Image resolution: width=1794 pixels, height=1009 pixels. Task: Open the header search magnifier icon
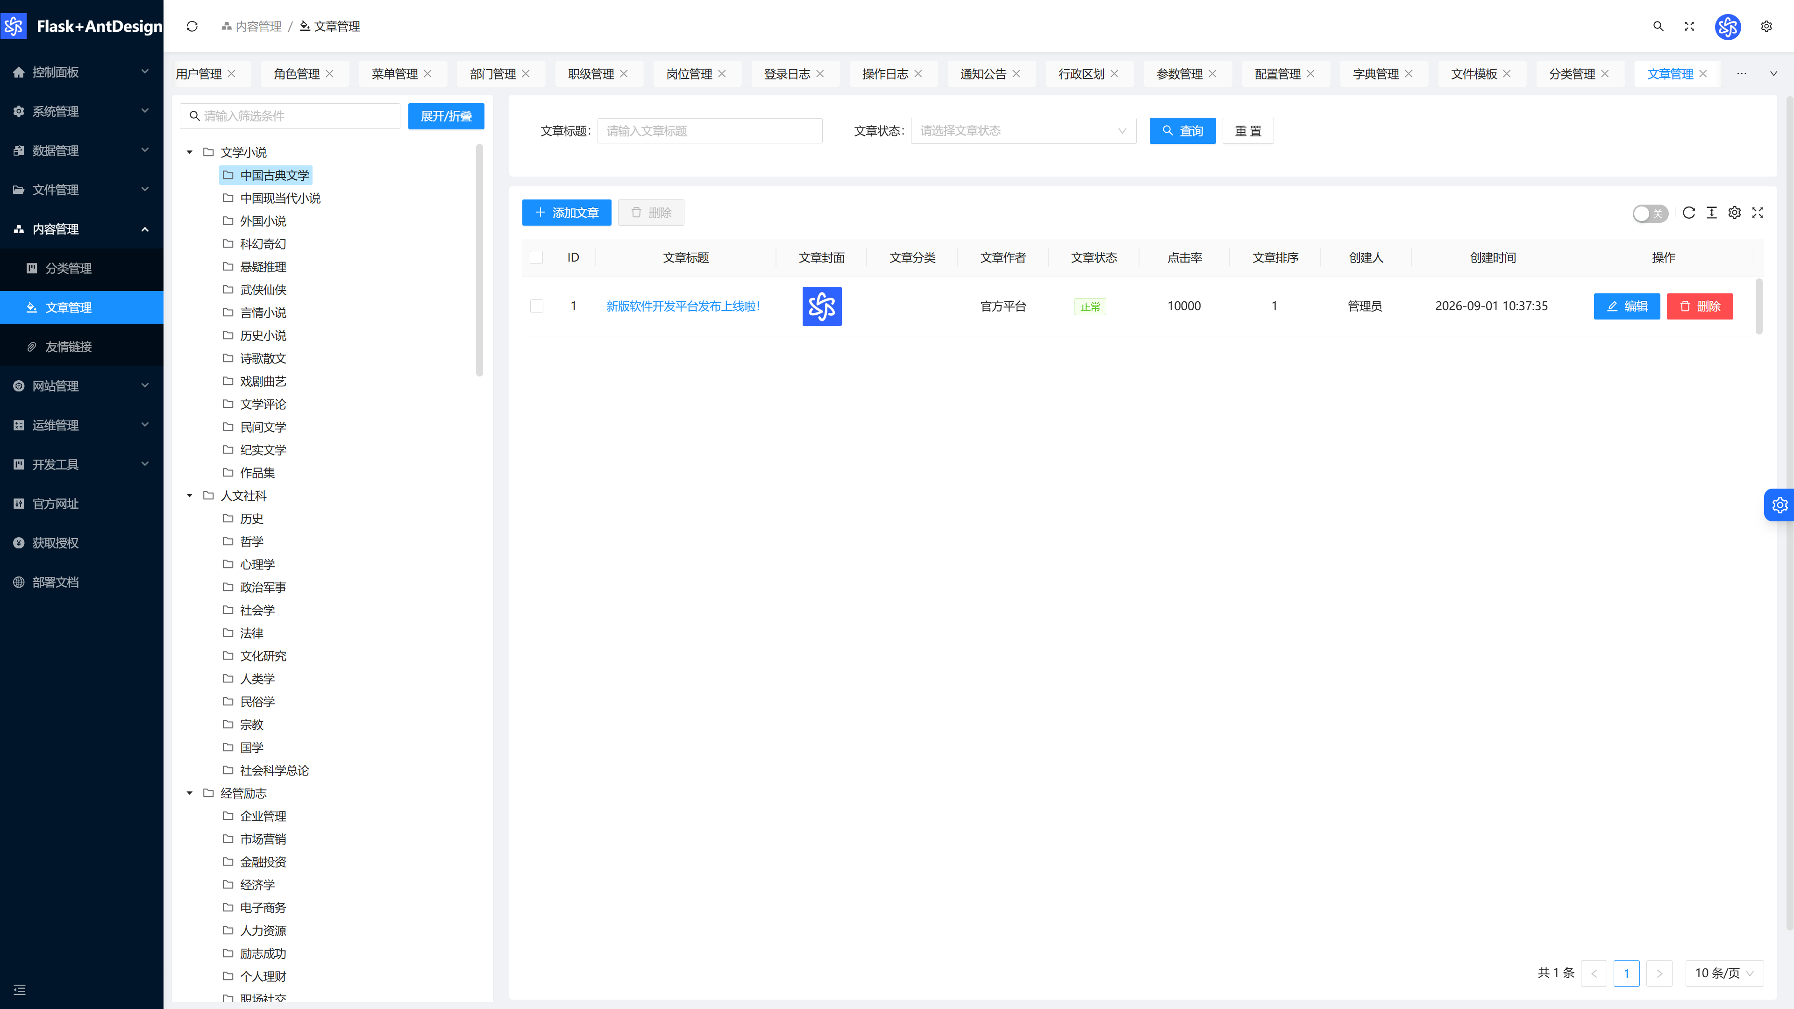pos(1658,27)
